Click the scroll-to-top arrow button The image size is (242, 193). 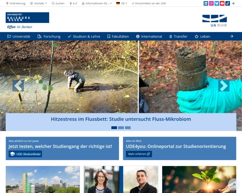(234, 184)
